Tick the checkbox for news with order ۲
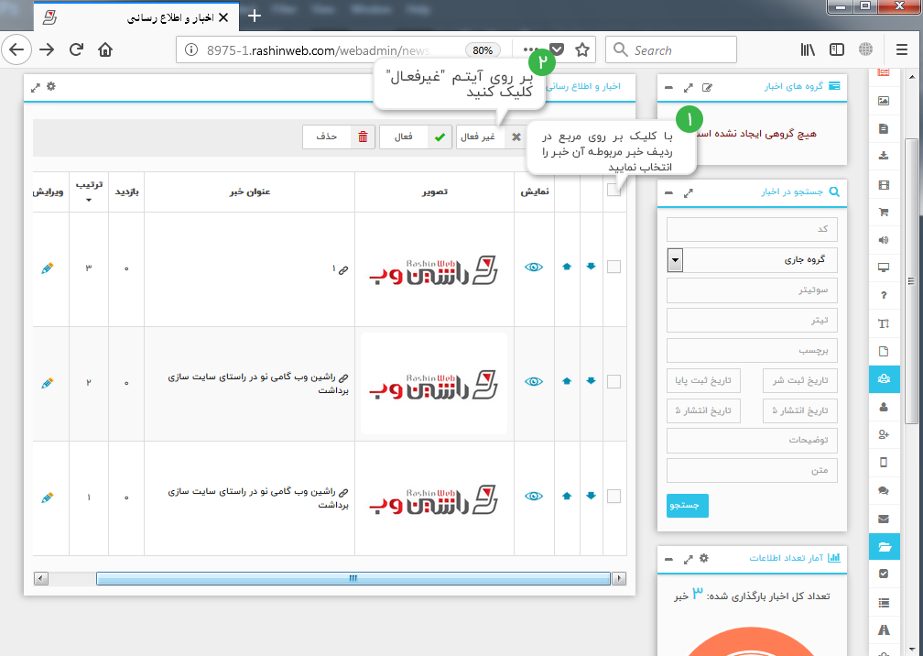Viewport: 923px width, 656px height. point(614,381)
